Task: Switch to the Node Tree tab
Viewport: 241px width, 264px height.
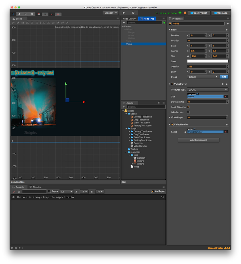Action: 147,19
